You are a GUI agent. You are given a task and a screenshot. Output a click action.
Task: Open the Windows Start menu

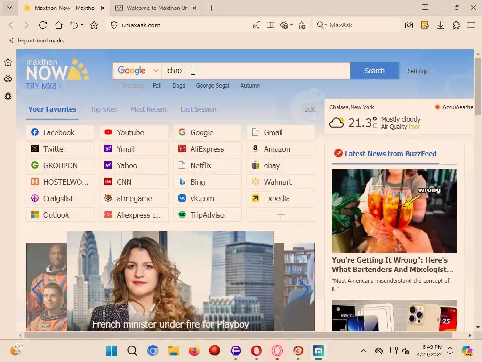(111, 351)
